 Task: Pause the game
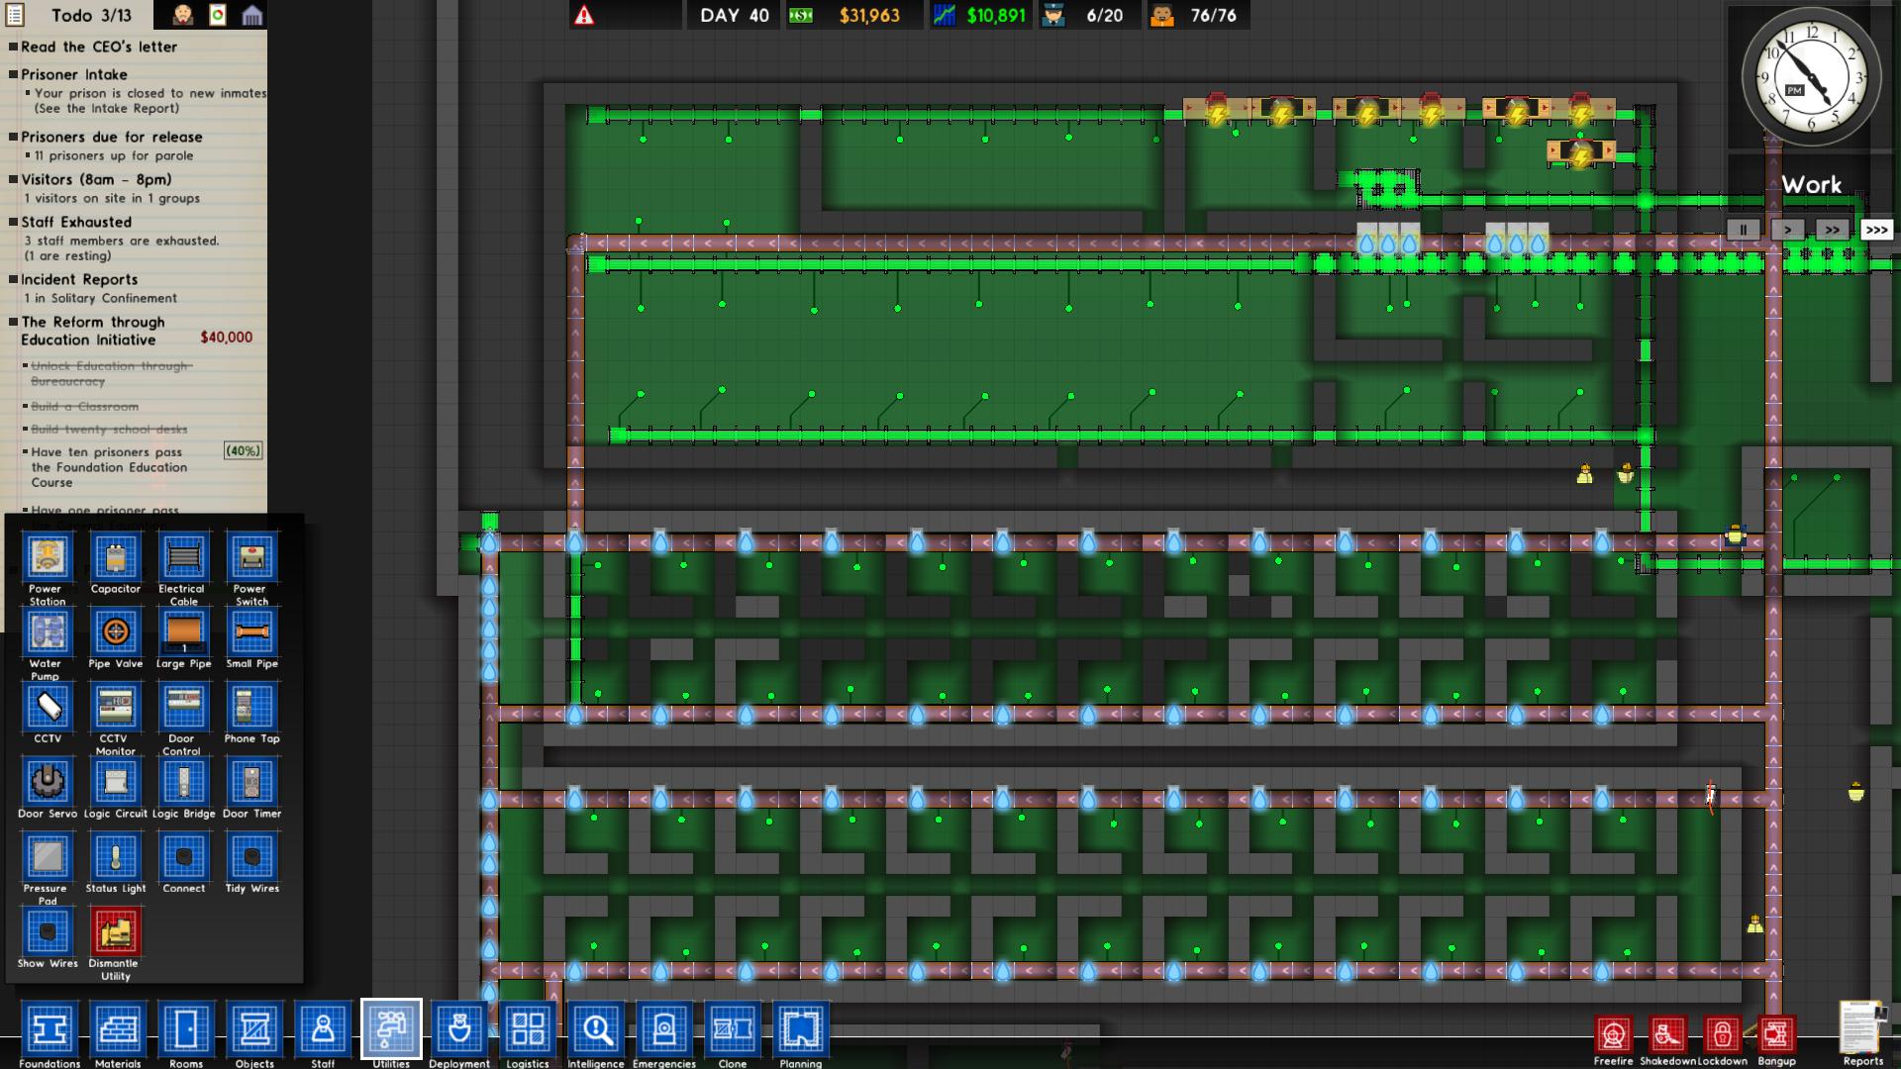click(x=1743, y=230)
